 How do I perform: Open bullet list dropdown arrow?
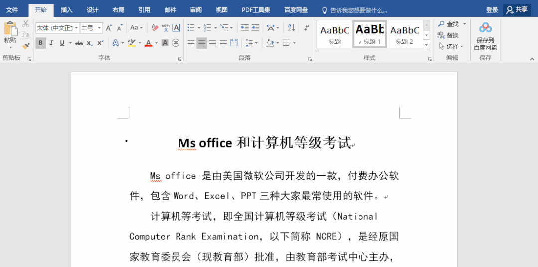pos(198,28)
